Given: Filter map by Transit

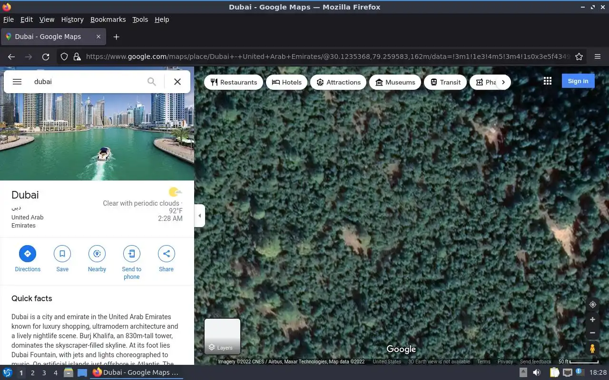Looking at the screenshot, I should tap(445, 82).
